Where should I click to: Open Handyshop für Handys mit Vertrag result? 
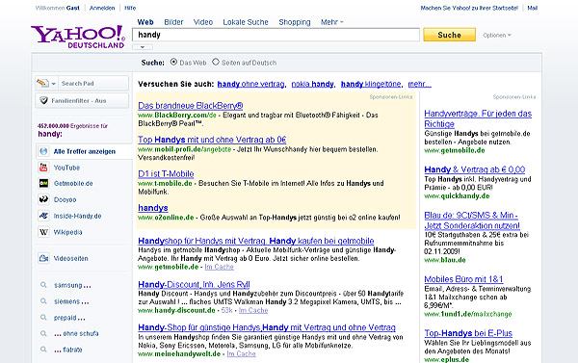point(256,241)
